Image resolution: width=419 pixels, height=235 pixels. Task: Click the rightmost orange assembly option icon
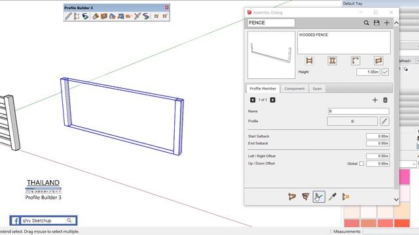[x=378, y=61]
